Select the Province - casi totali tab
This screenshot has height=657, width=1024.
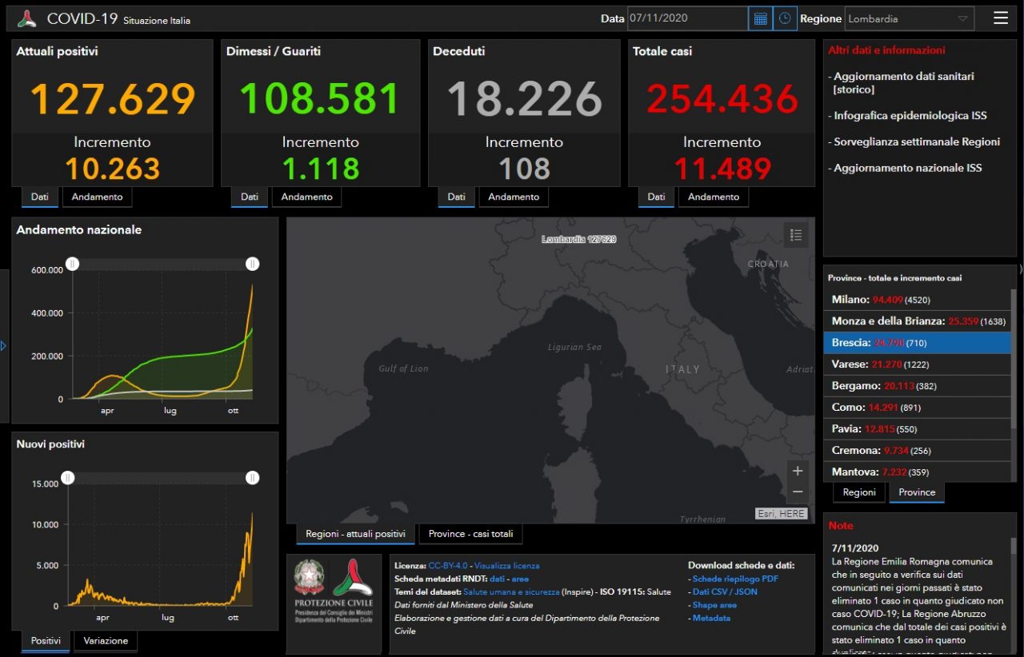[x=470, y=534]
